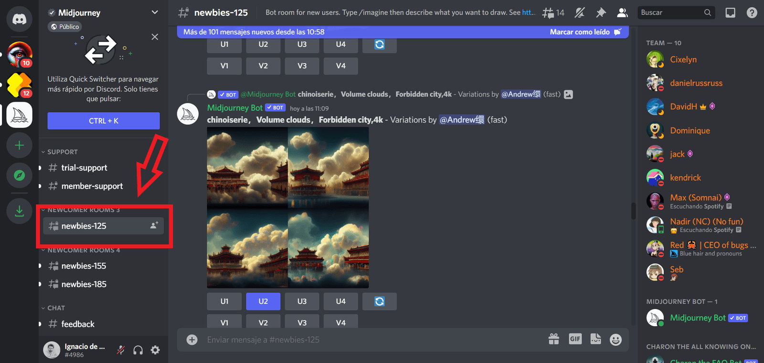Click top re-roll refresh icon
This screenshot has width=764, height=363.
point(380,44)
